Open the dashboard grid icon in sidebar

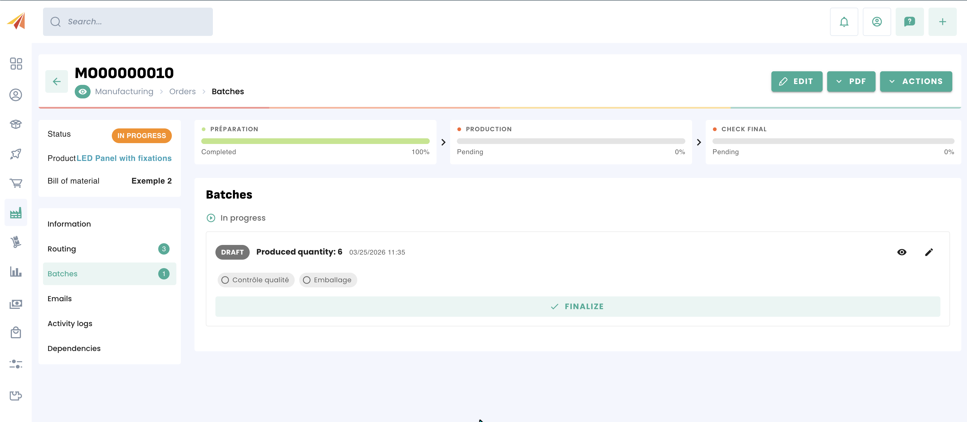(x=16, y=64)
